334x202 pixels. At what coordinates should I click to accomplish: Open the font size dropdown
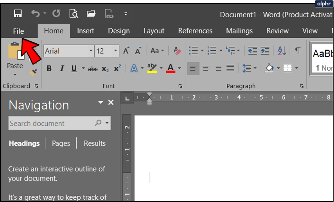pos(116,51)
